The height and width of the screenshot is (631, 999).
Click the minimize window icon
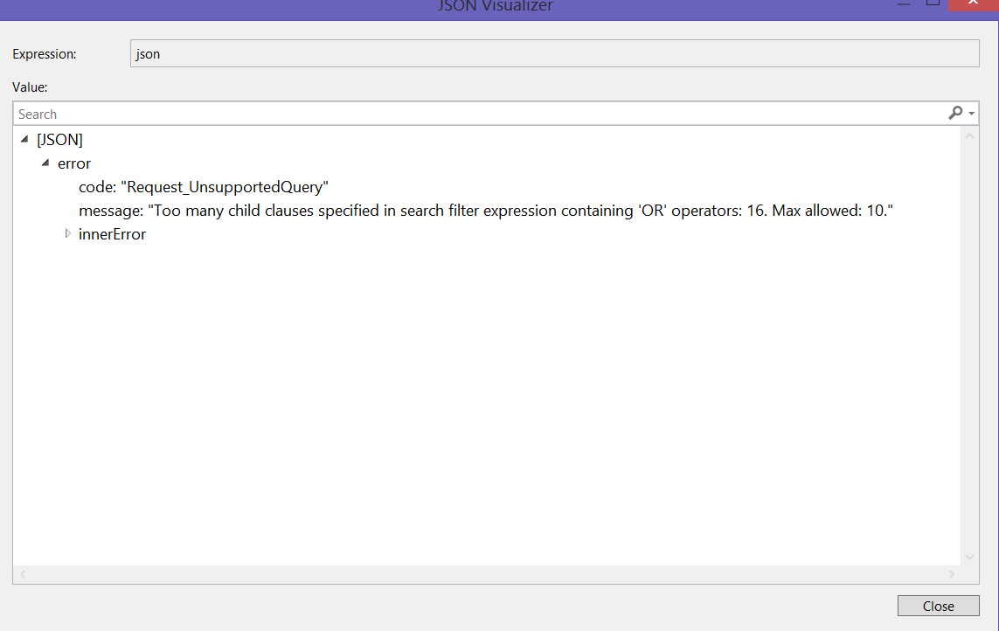click(x=903, y=3)
